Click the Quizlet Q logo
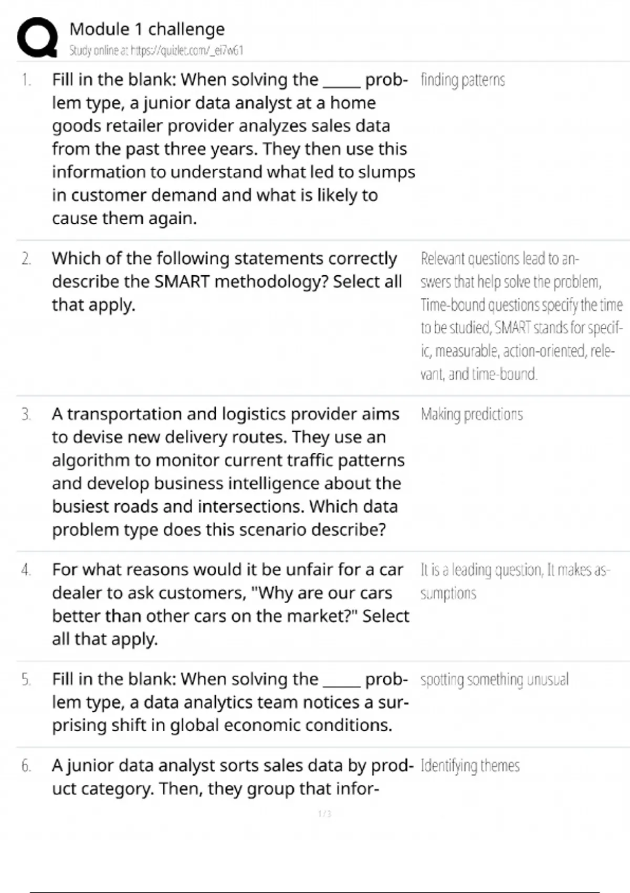Image resolution: width=630 pixels, height=893 pixels. [37, 37]
